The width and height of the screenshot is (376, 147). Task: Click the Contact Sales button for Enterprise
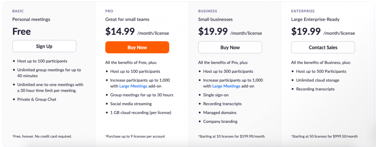(x=323, y=48)
